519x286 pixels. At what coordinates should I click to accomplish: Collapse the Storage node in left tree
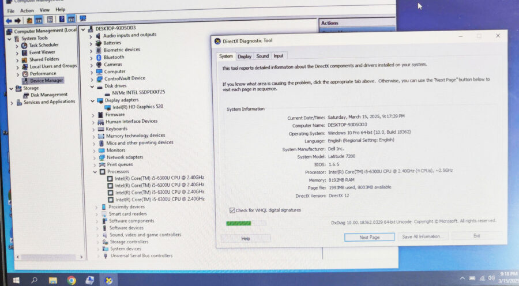[11, 89]
